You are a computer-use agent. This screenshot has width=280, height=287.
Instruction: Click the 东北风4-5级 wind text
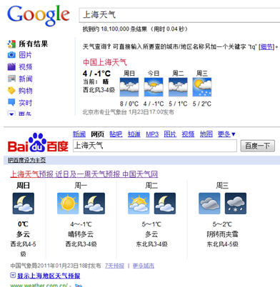(x=222, y=244)
